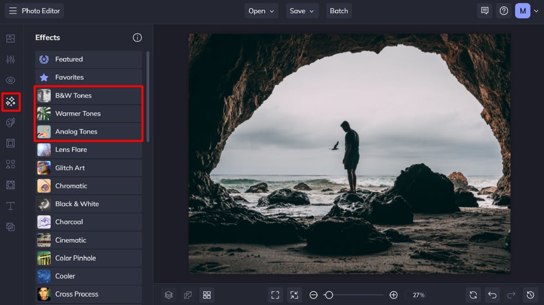Open the Open dropdown menu

(261, 11)
